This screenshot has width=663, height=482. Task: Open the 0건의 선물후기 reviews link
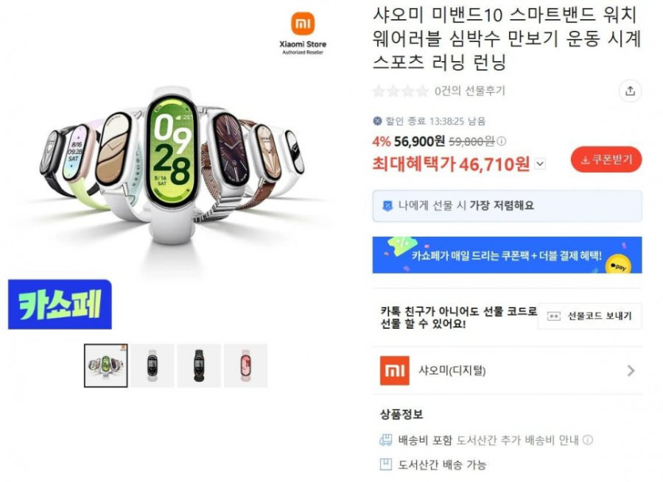(x=470, y=91)
